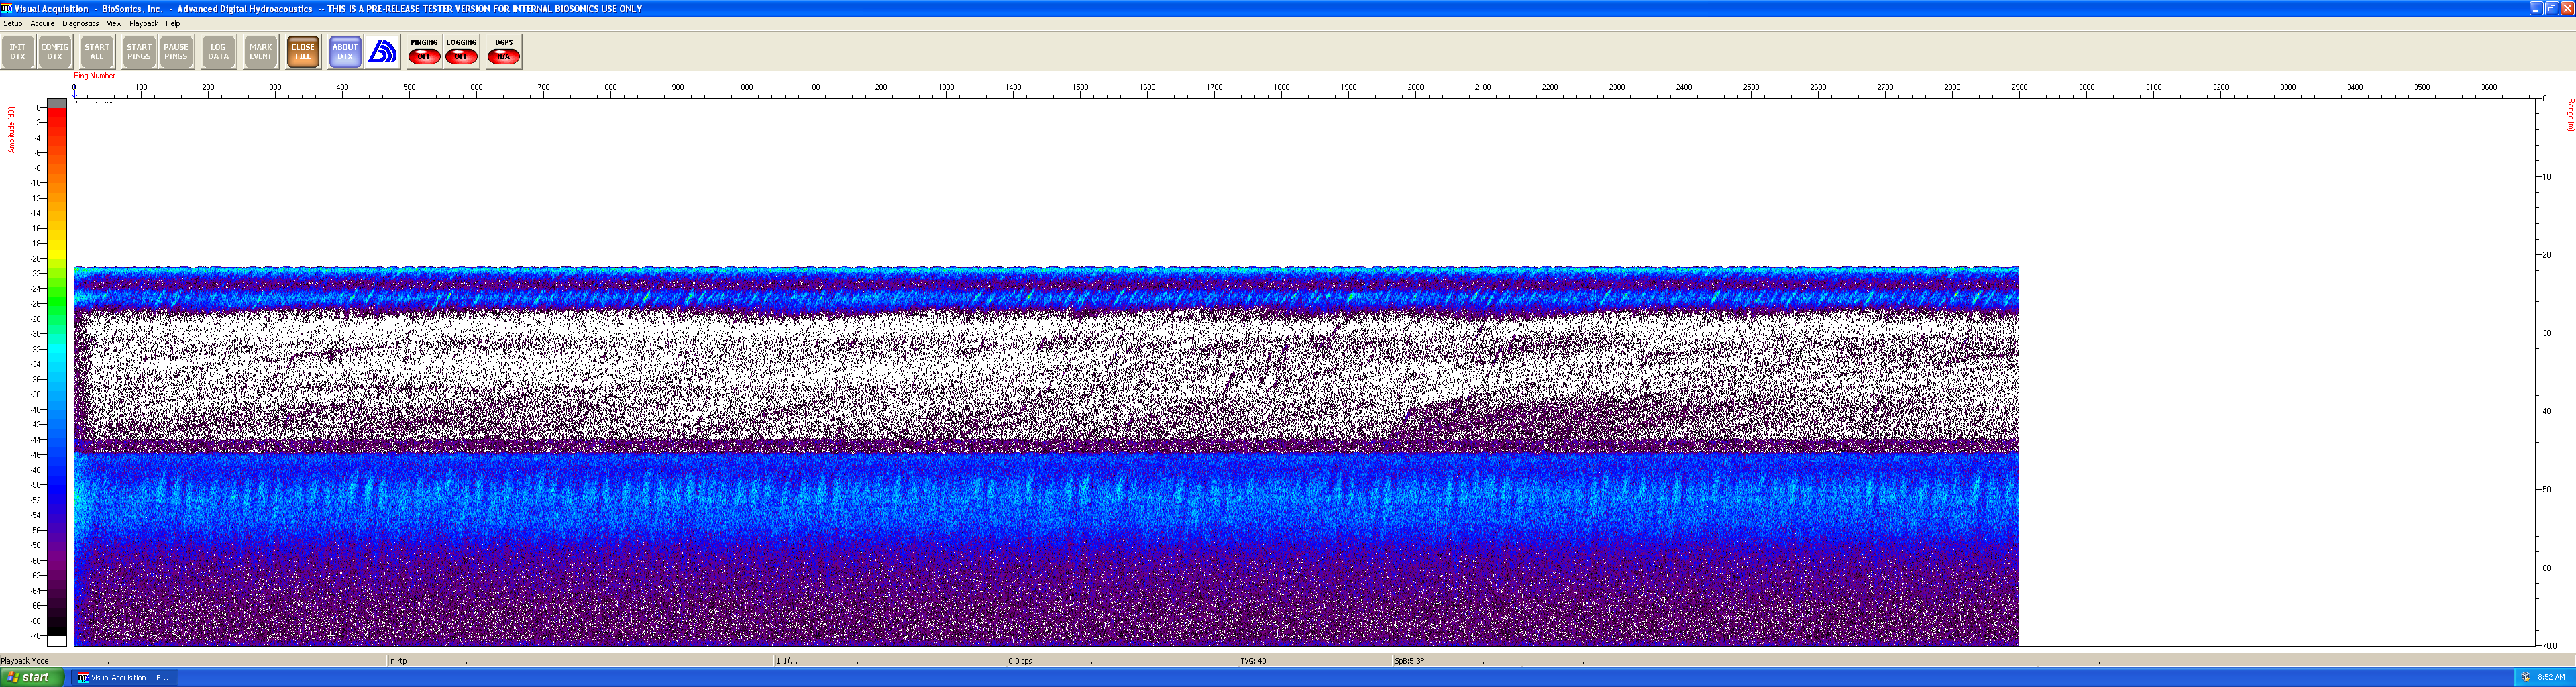Click the DGPS N/A indicator
Viewport: 2576px width, 687px height.
(504, 51)
